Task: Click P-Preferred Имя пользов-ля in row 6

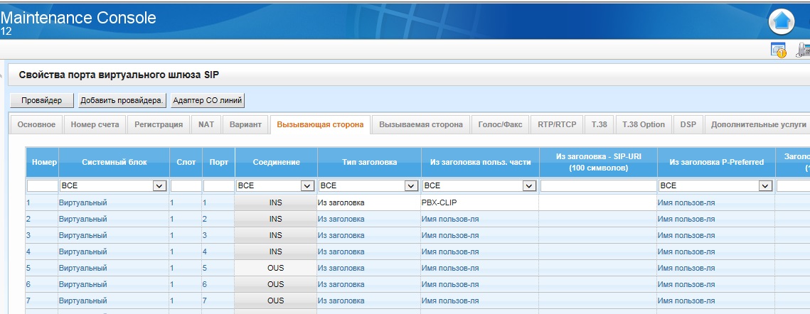Action: [x=716, y=284]
